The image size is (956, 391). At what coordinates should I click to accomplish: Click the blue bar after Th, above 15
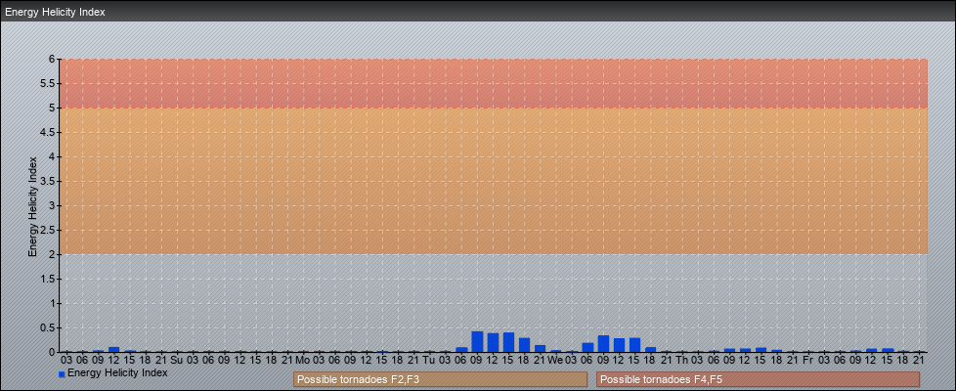pyautogui.click(x=761, y=350)
